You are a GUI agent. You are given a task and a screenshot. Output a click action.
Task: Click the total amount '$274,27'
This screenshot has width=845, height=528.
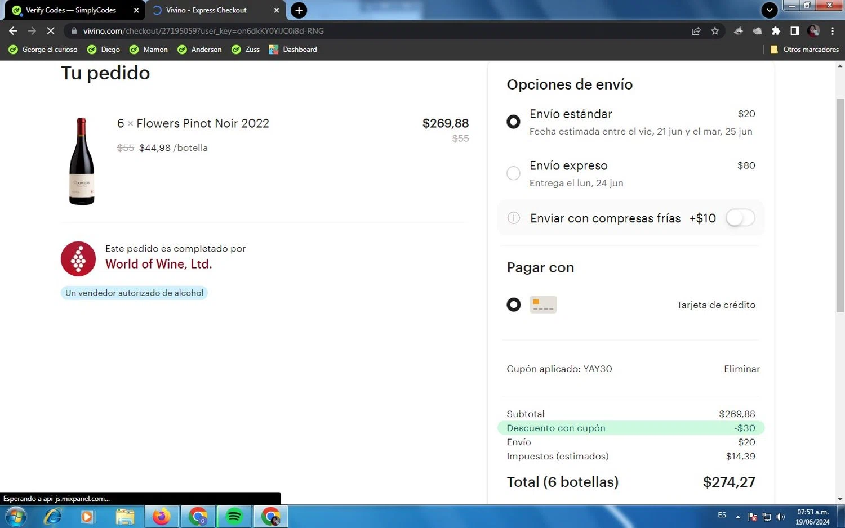tap(729, 482)
